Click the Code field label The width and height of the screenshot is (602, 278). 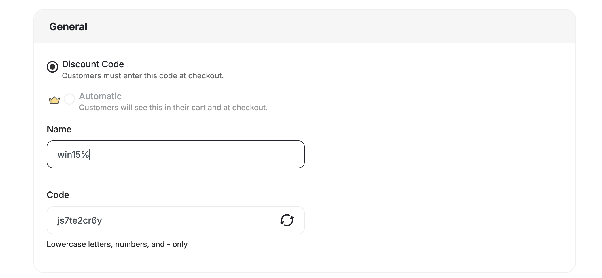58,195
